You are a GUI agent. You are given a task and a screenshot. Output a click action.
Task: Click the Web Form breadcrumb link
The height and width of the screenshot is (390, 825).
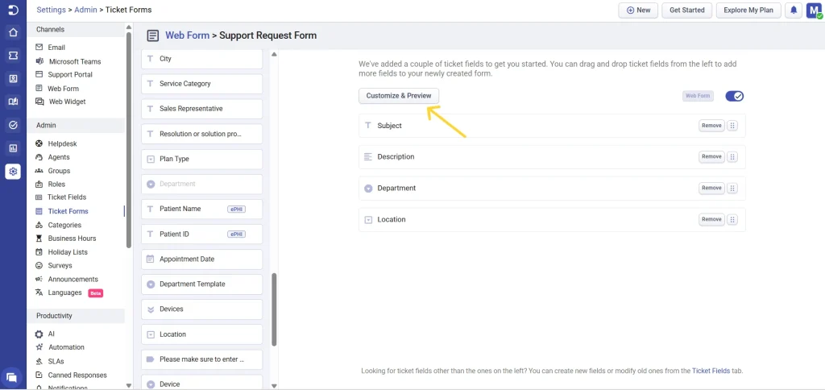187,35
